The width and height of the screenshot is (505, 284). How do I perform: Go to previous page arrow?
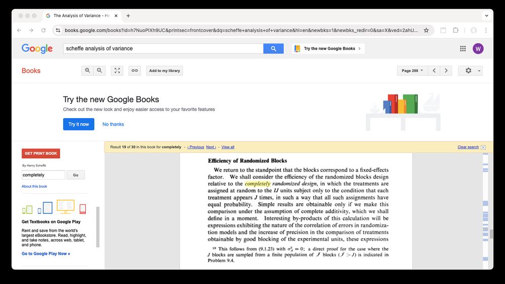(x=434, y=71)
